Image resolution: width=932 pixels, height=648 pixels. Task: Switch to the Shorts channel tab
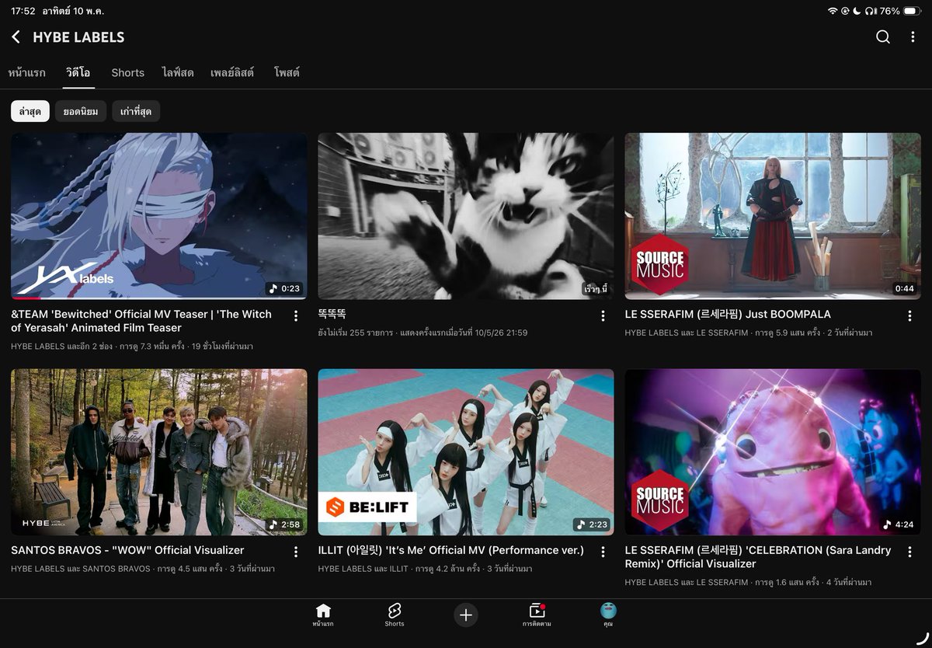[x=127, y=72]
